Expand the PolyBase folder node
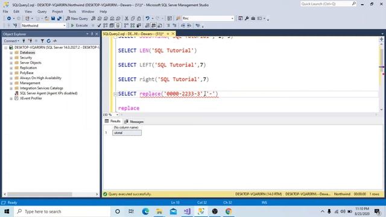The width and height of the screenshot is (386, 217). point(11,73)
